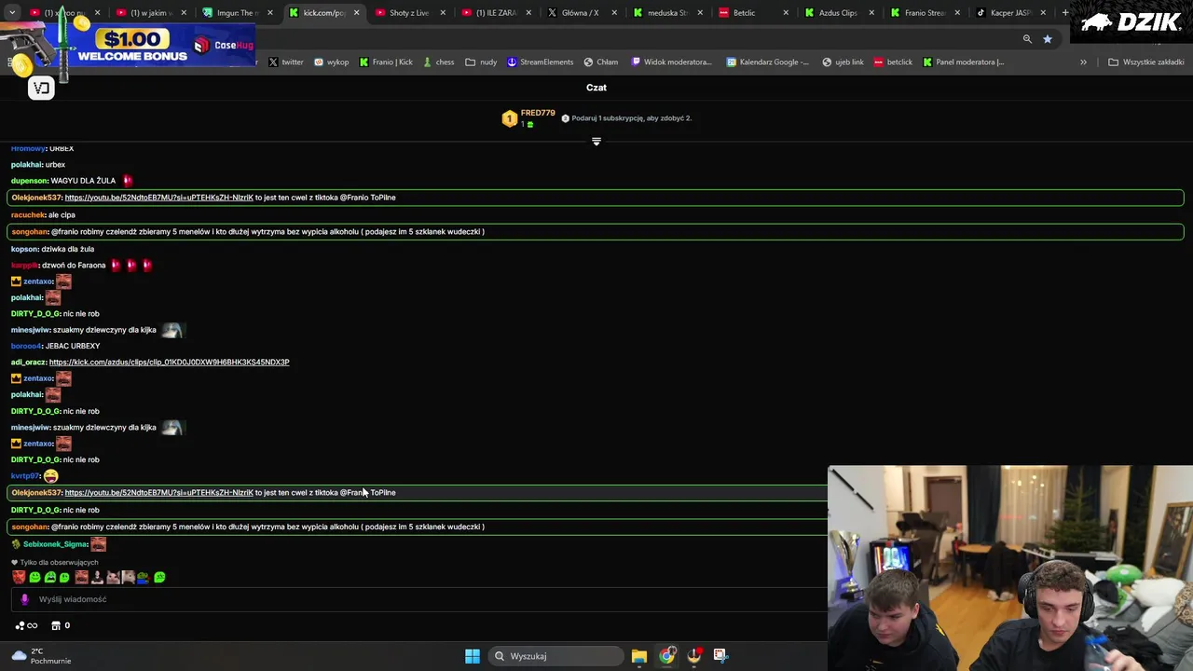Click username 'dupenson' in chat
The image size is (1193, 671).
pyautogui.click(x=27, y=181)
